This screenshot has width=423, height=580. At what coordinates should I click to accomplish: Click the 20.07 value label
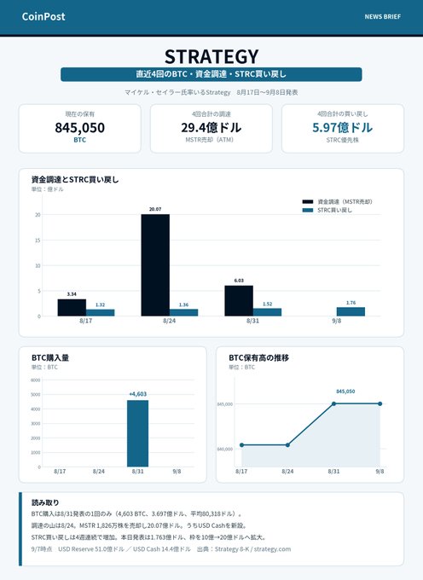pyautogui.click(x=155, y=209)
